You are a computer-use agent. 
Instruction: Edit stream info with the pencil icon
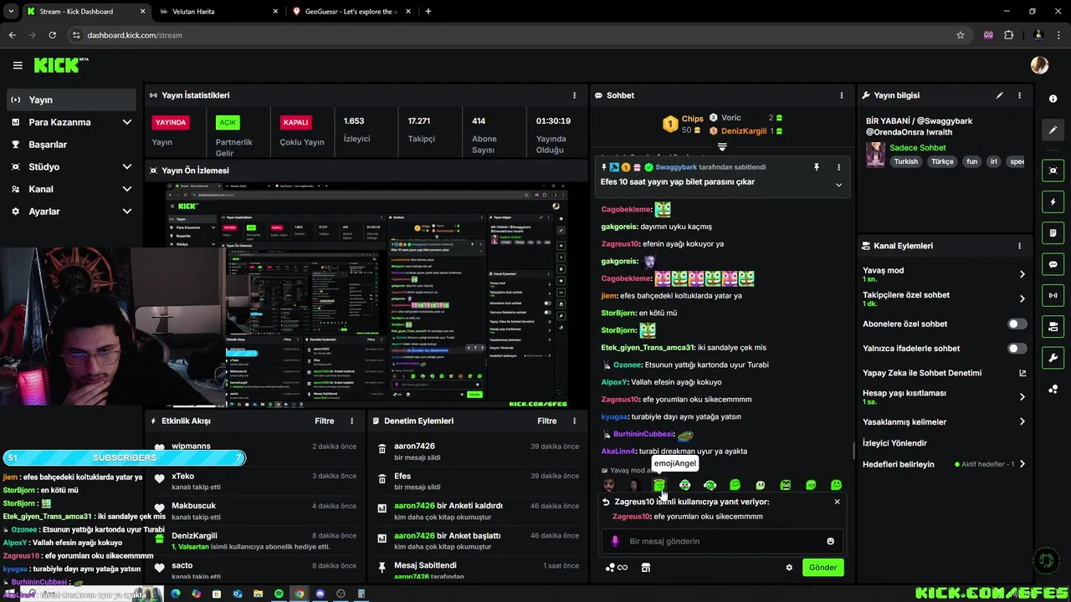(x=999, y=95)
